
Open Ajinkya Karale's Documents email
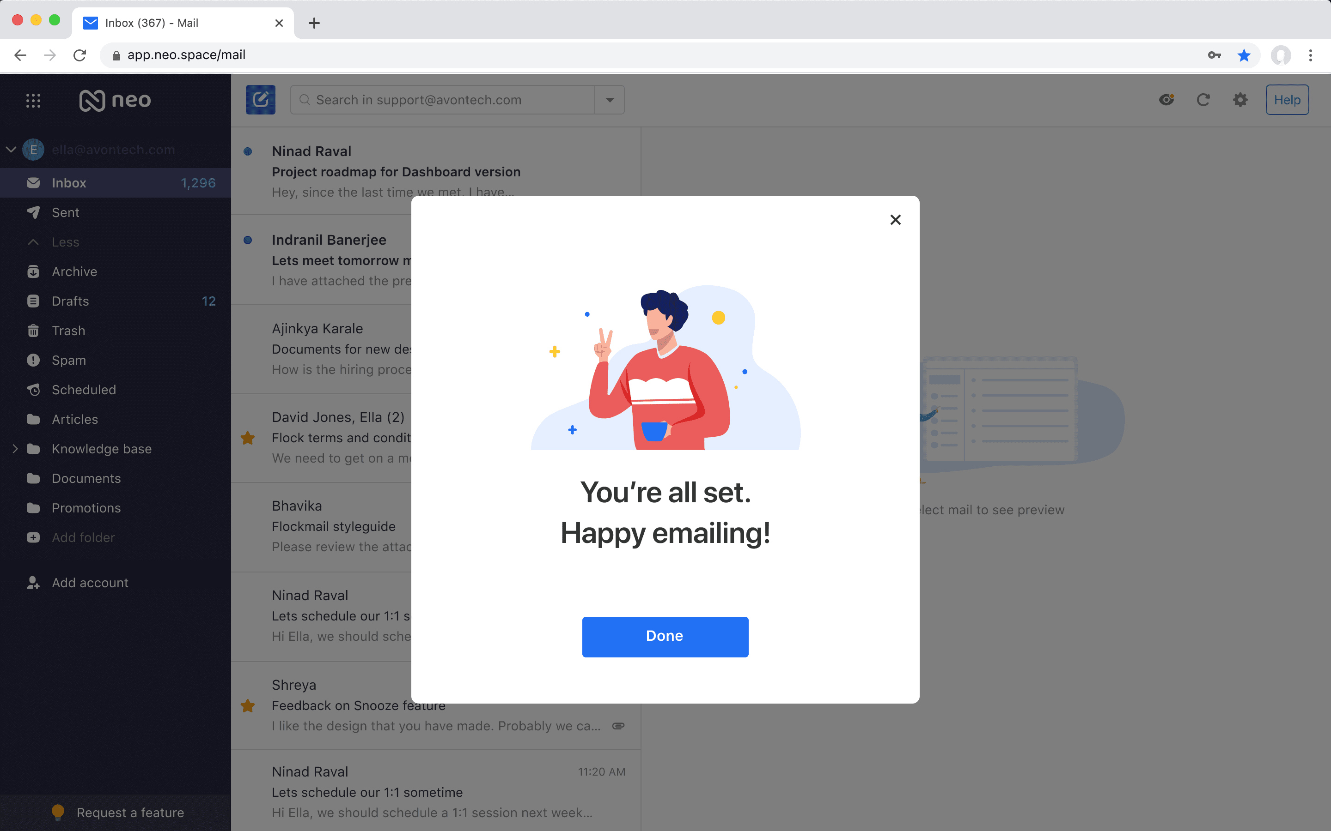click(321, 349)
